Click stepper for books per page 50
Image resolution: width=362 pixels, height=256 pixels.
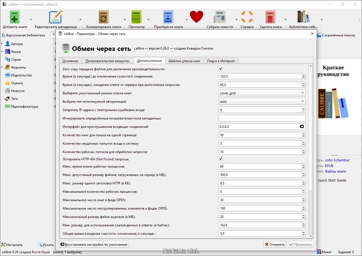304,135
